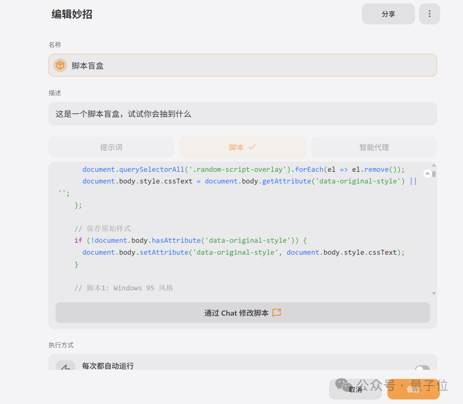463x404 pixels.
Task: Toggle the 每次都自动运行 switch
Action: pos(422,368)
